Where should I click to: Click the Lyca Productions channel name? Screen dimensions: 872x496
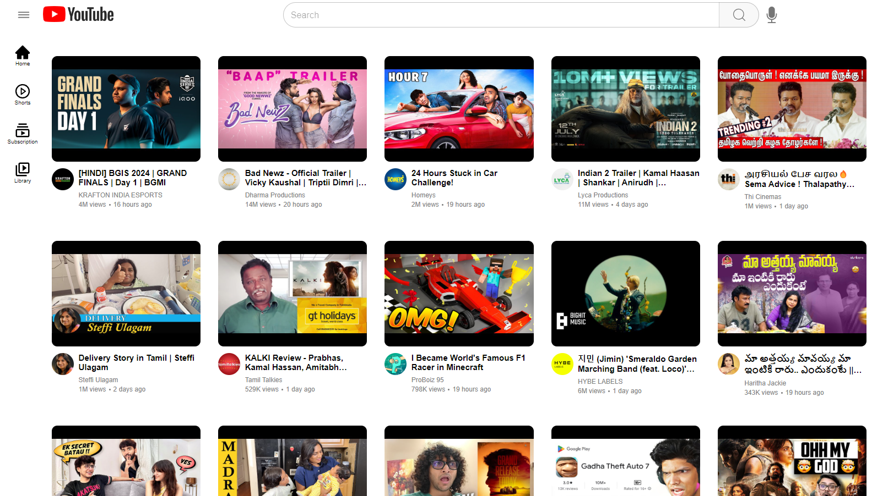(x=603, y=195)
